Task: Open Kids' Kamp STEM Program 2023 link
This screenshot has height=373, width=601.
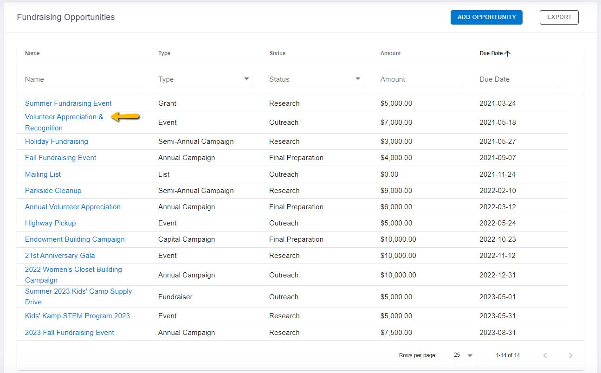Action: click(78, 316)
